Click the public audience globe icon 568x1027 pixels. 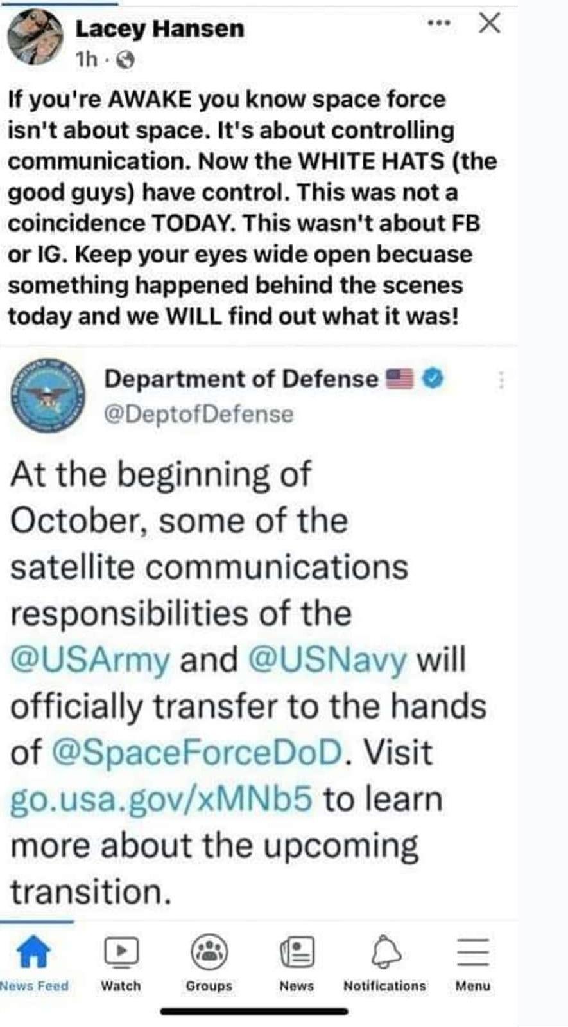(x=126, y=60)
